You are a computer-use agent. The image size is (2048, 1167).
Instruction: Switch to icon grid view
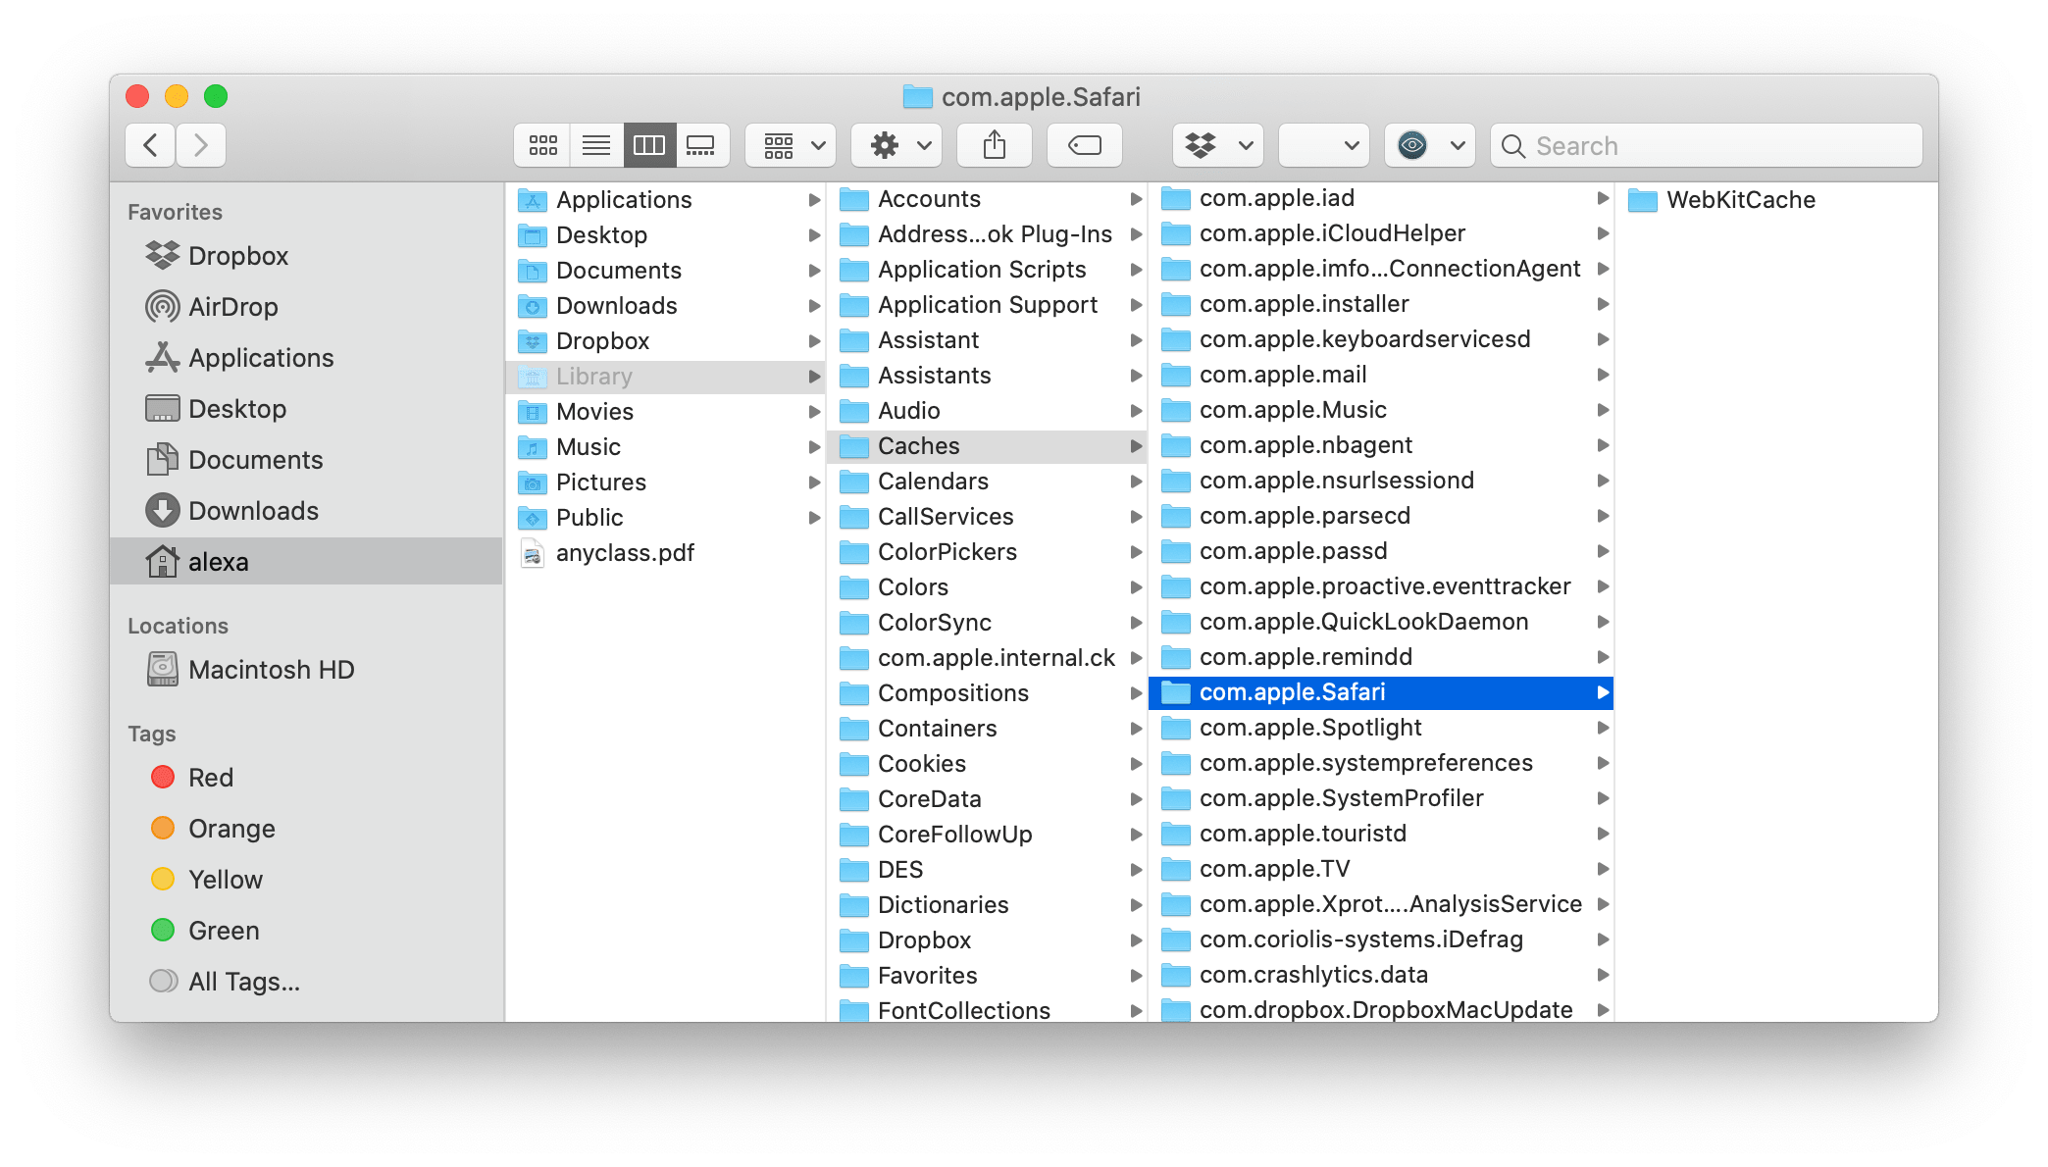541,143
